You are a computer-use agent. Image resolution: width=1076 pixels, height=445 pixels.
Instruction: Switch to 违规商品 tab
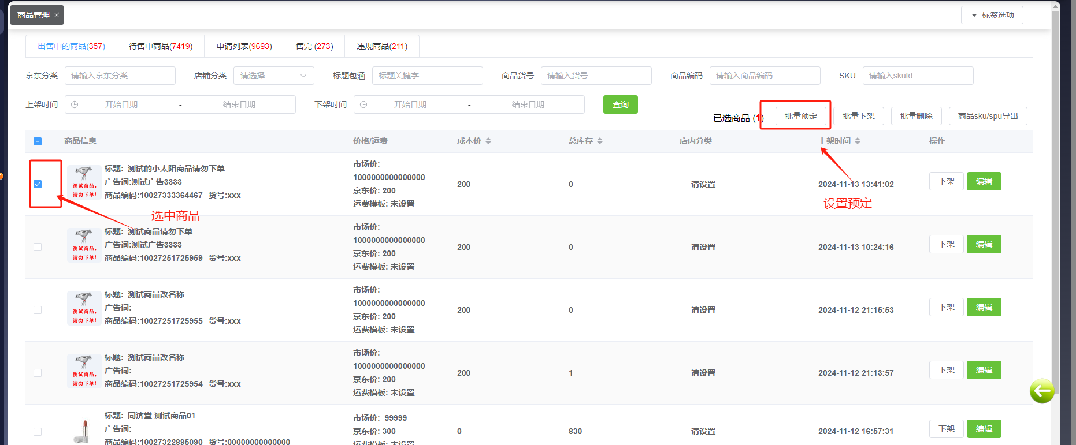381,46
